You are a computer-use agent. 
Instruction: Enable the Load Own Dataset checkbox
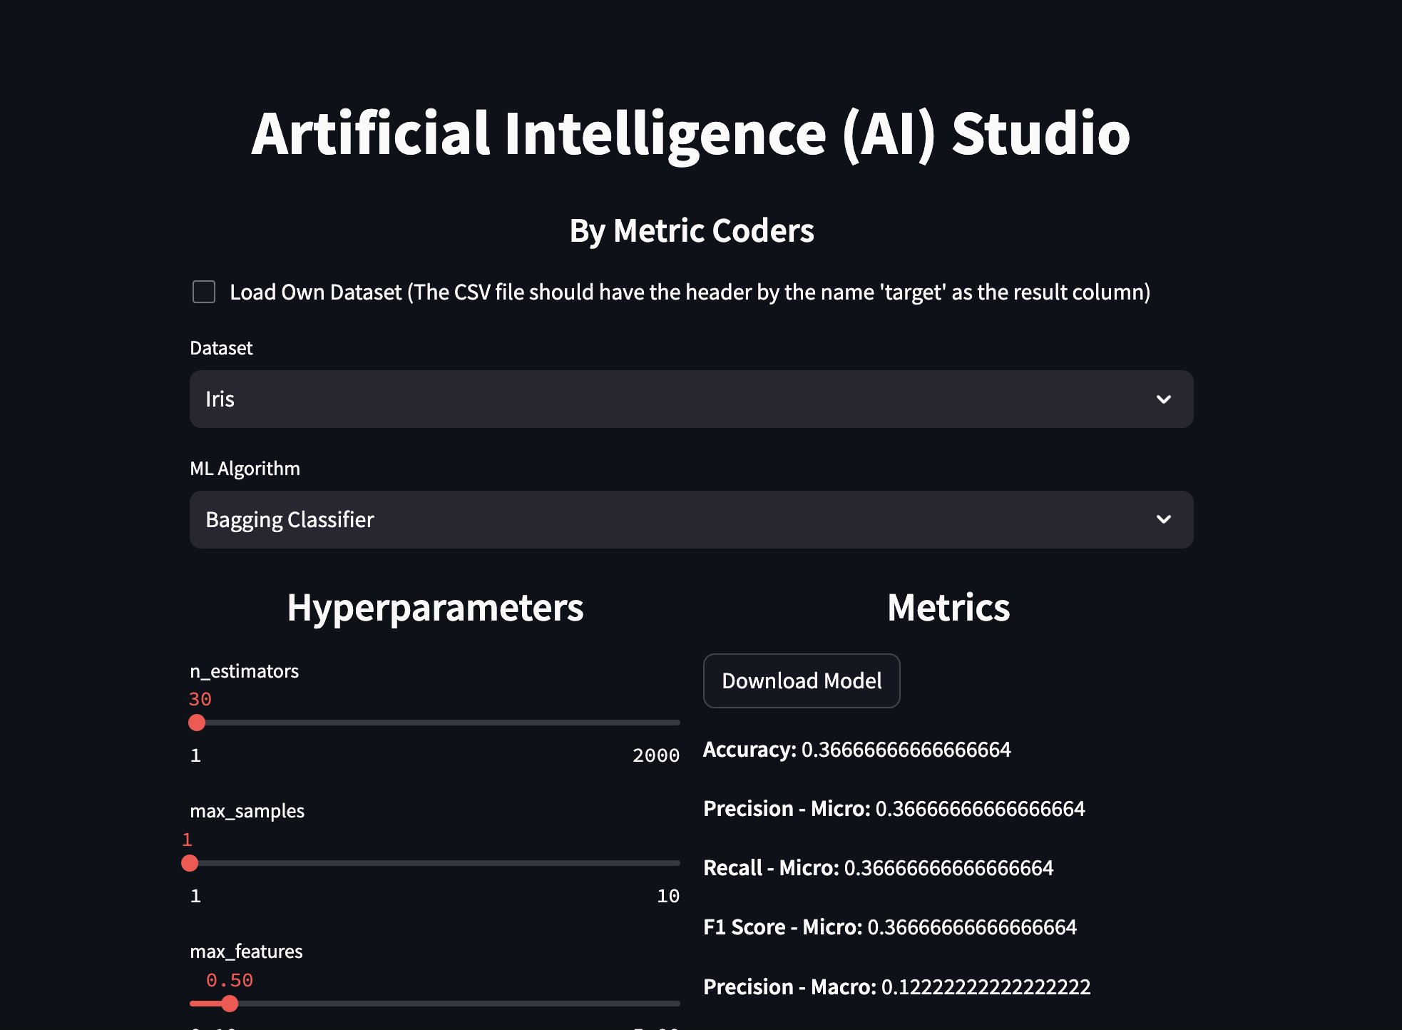(204, 292)
